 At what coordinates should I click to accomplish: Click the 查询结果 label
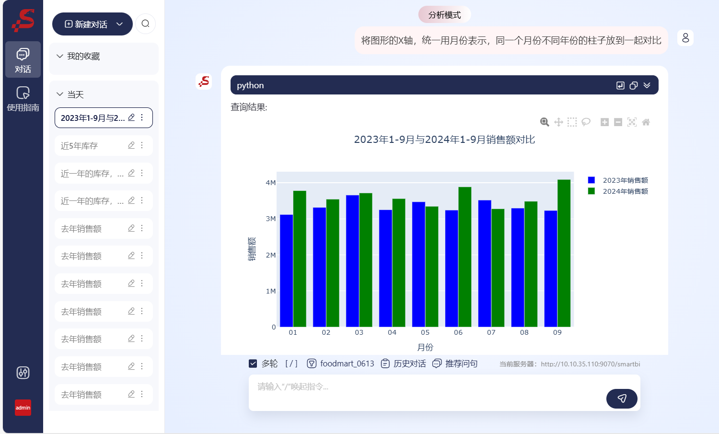click(249, 107)
